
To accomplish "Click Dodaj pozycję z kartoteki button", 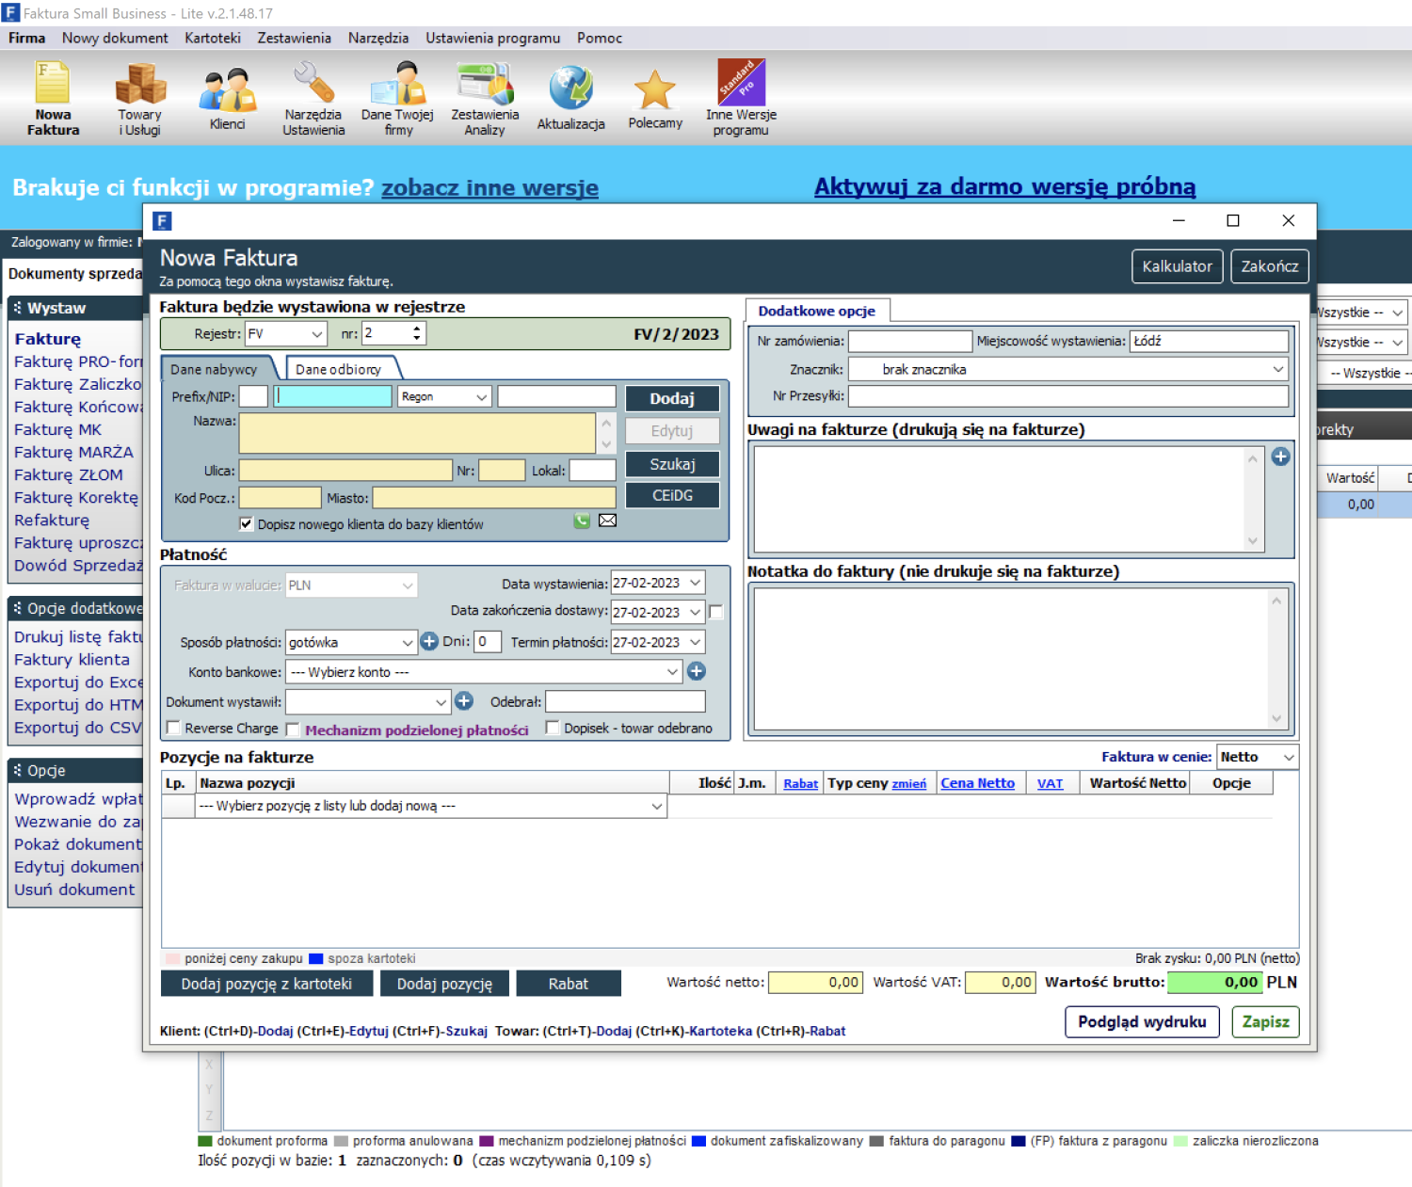I will pos(266,984).
